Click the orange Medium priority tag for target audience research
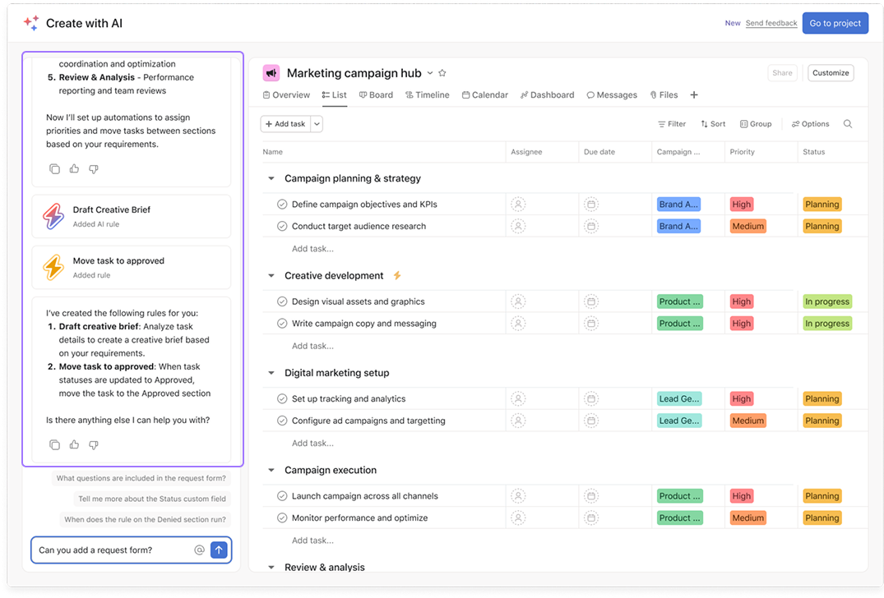Image resolution: width=884 pixels, height=598 pixels. [747, 227]
